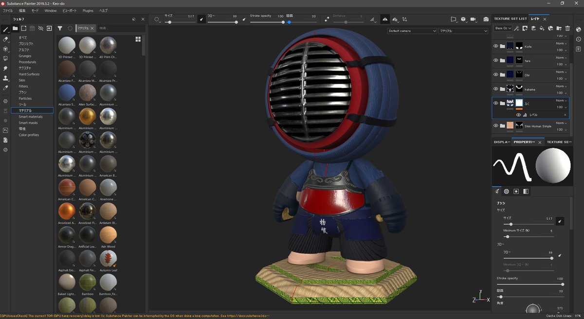Image resolution: width=584 pixels, height=319 pixels.
Task: Switch to TEXTURE SET LIST tab
Action: click(511, 18)
